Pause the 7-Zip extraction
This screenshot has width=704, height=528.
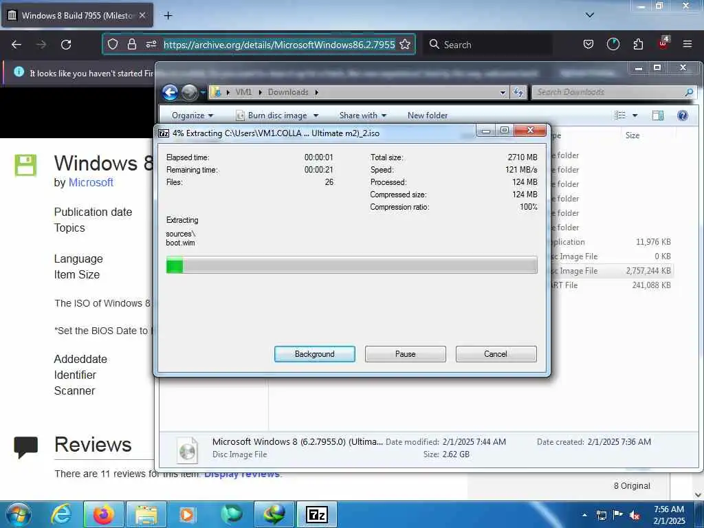[x=405, y=354]
